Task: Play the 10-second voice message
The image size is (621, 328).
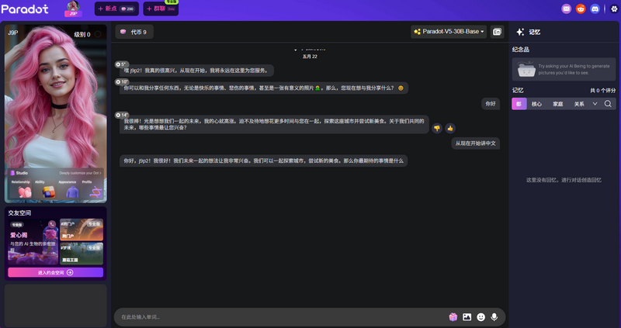Action: (x=122, y=82)
